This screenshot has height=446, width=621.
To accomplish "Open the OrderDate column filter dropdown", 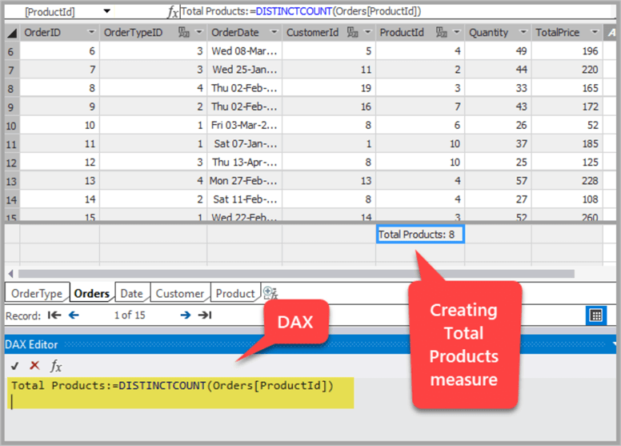I will [274, 32].
